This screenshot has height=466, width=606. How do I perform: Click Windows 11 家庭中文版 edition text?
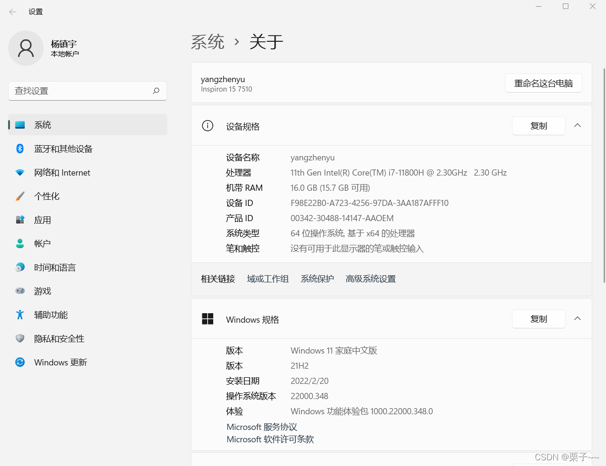coord(334,351)
